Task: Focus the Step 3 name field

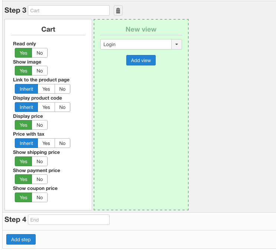Action: coord(69,10)
